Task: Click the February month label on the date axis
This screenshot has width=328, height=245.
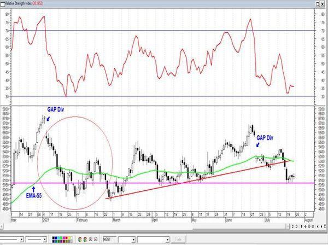Action: (82, 220)
